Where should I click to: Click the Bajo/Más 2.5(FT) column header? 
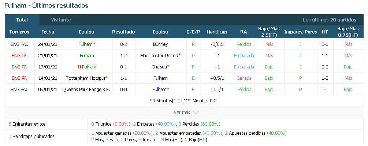click(269, 32)
